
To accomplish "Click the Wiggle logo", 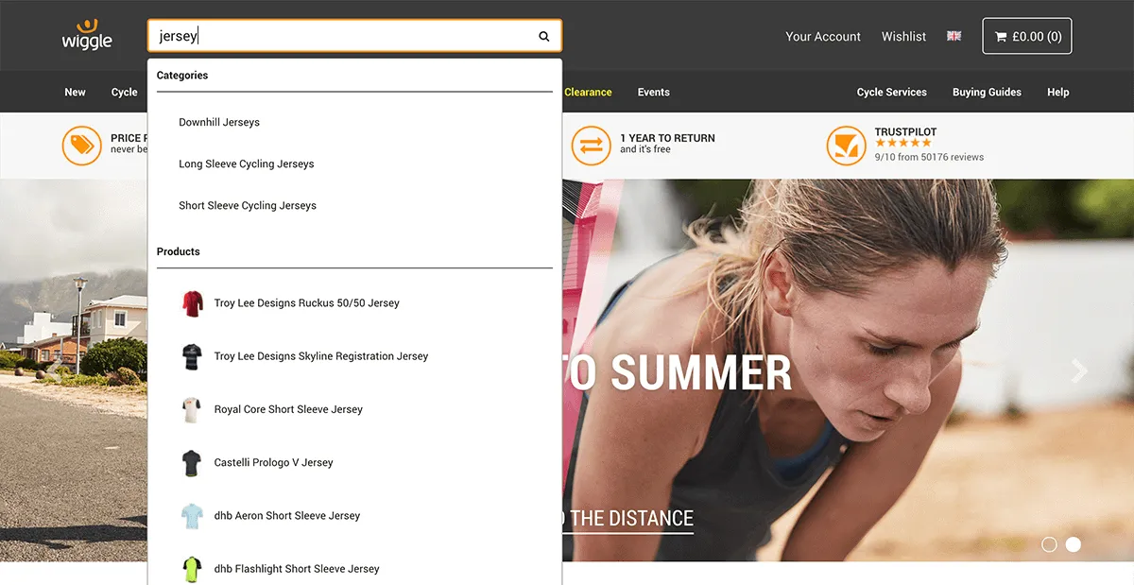I will (x=87, y=35).
